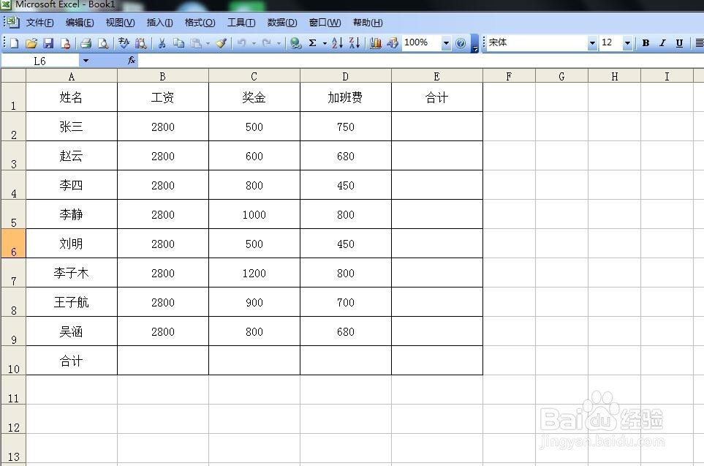Image resolution: width=704 pixels, height=466 pixels.
Task: Select the 加班费 header cell
Action: click(345, 97)
